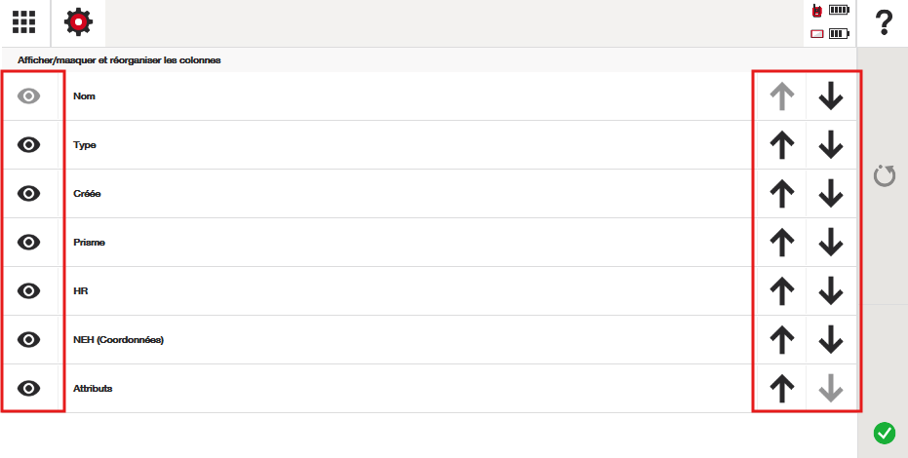Screen dimensions: 908x458
Task: Select the NEH (Coordonnées) row label
Action: click(118, 340)
